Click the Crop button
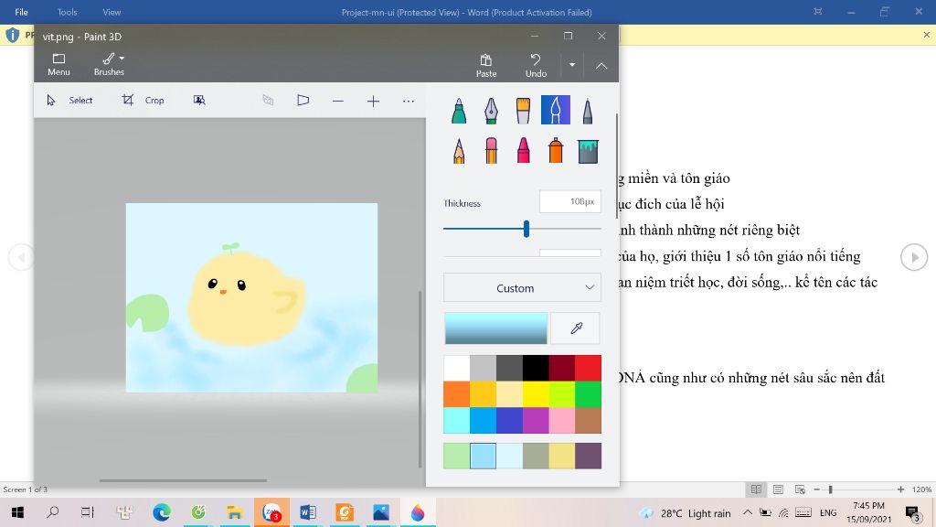The height and width of the screenshot is (527, 936). point(144,101)
